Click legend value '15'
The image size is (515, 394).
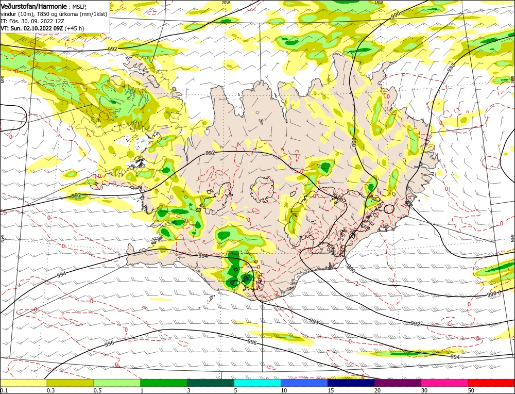331,390
